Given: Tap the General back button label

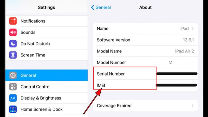Looking at the screenshot, I should click(103, 8).
